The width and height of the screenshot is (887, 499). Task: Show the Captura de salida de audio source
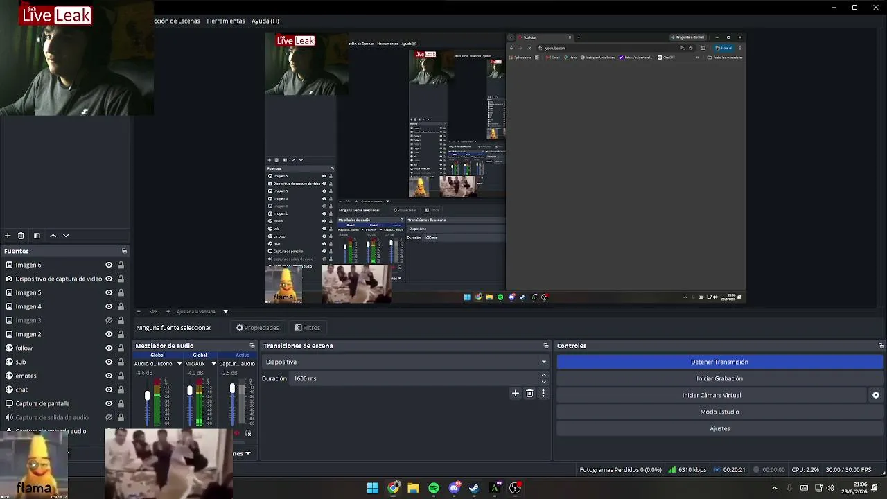pos(109,417)
